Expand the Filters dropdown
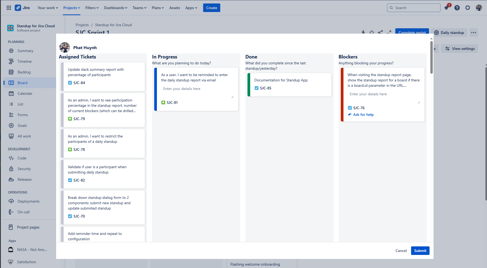The height and width of the screenshot is (268, 487). point(92,8)
